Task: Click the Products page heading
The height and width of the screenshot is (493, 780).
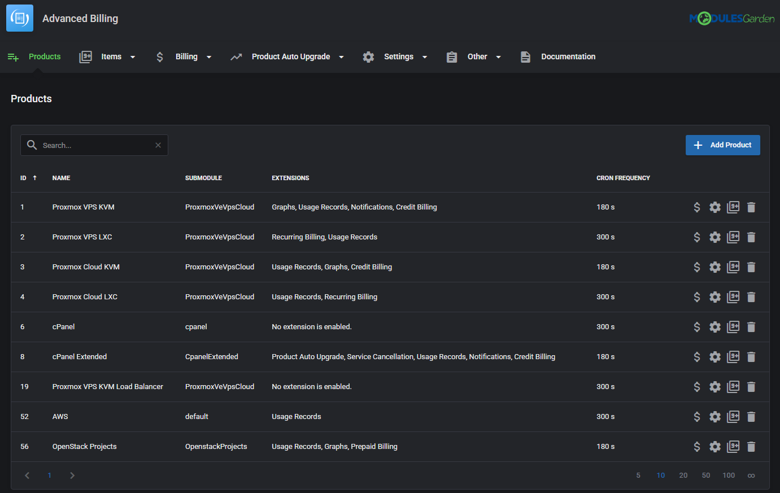Action: pos(31,99)
